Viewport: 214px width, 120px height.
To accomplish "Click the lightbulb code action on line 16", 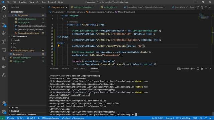I will click(59, 46).
